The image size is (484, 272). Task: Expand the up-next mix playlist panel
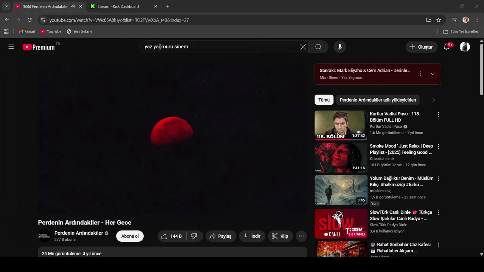pos(433,74)
